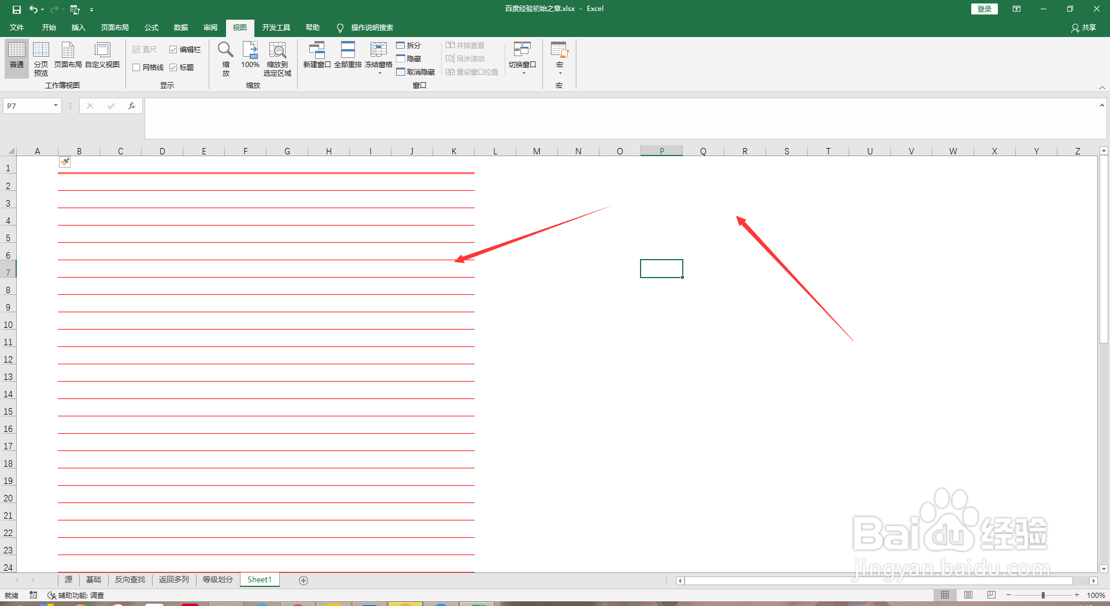1110x606 pixels.
Task: Switch to the 等级划分 sheet tab
Action: click(x=218, y=580)
